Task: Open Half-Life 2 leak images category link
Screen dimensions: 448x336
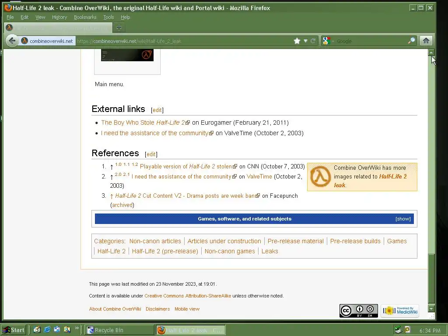Action: coord(370,181)
